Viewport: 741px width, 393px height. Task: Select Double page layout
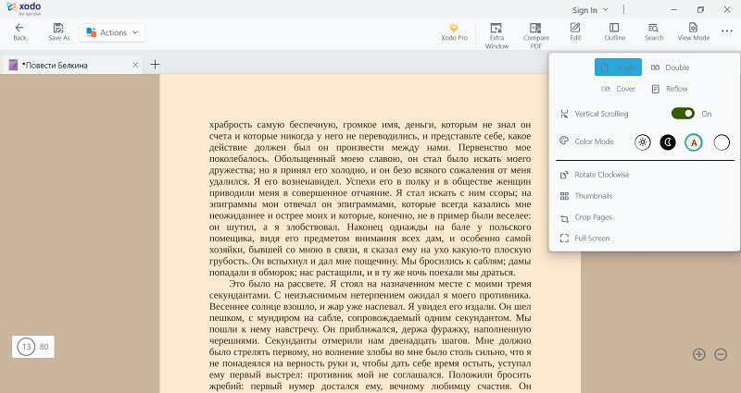tap(670, 68)
